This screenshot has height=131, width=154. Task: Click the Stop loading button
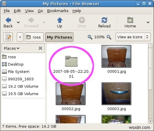82,22
